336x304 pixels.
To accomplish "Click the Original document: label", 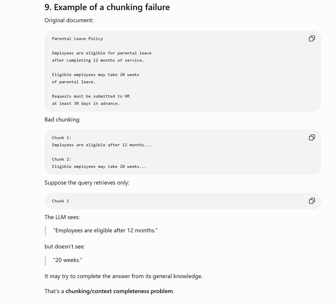I will (69, 20).
